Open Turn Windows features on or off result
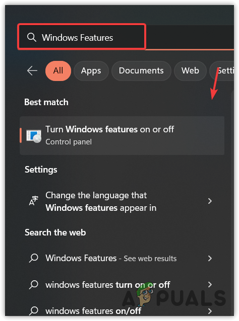The image size is (239, 321). tap(122, 135)
